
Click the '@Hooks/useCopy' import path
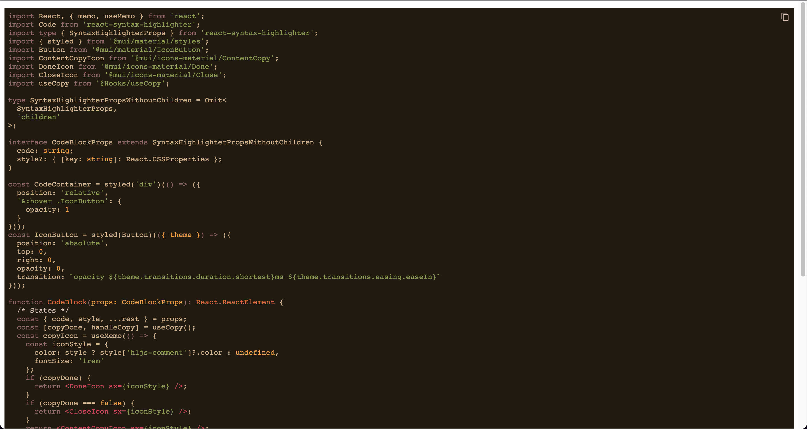point(131,84)
